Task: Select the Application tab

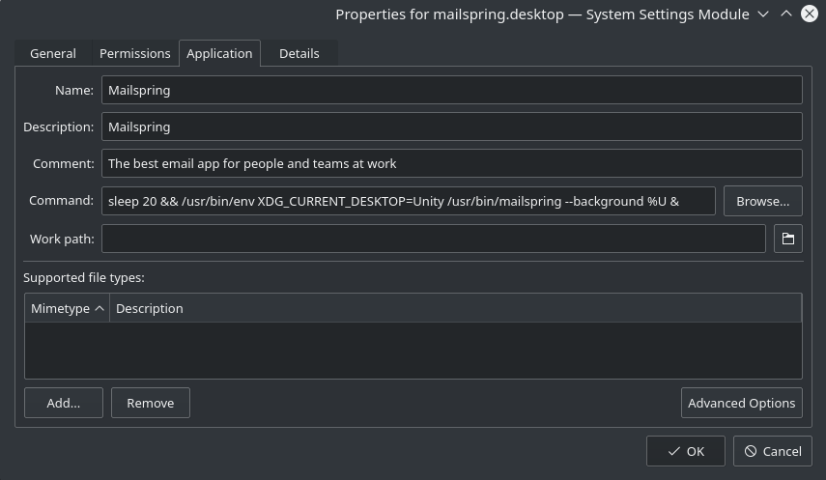Action: coord(219,53)
